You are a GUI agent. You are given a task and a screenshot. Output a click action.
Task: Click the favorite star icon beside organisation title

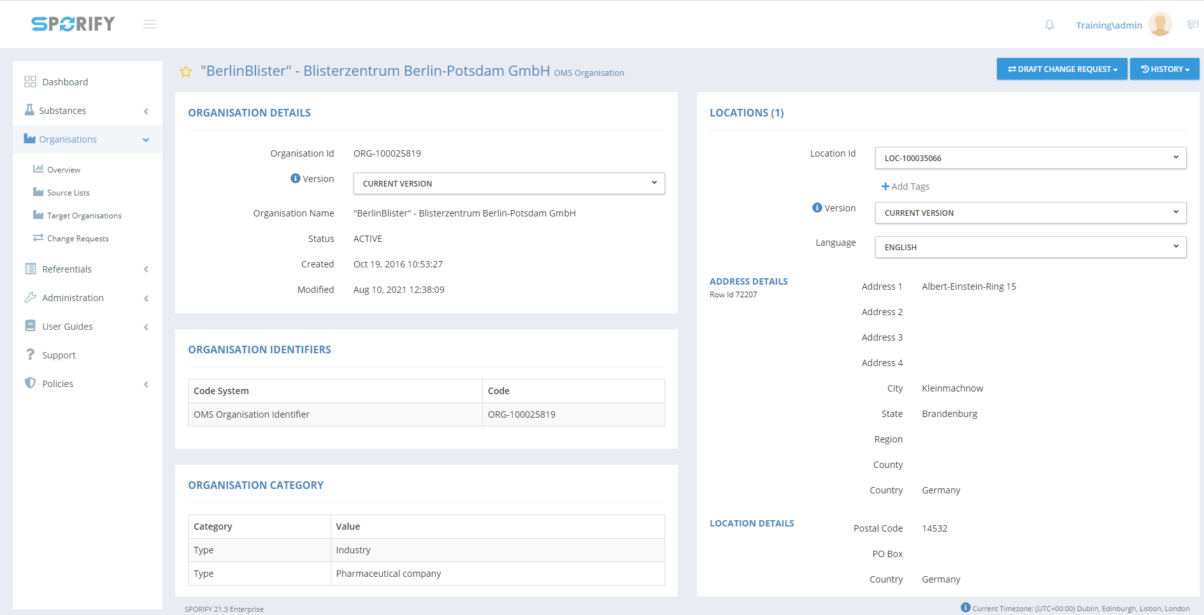pyautogui.click(x=186, y=72)
